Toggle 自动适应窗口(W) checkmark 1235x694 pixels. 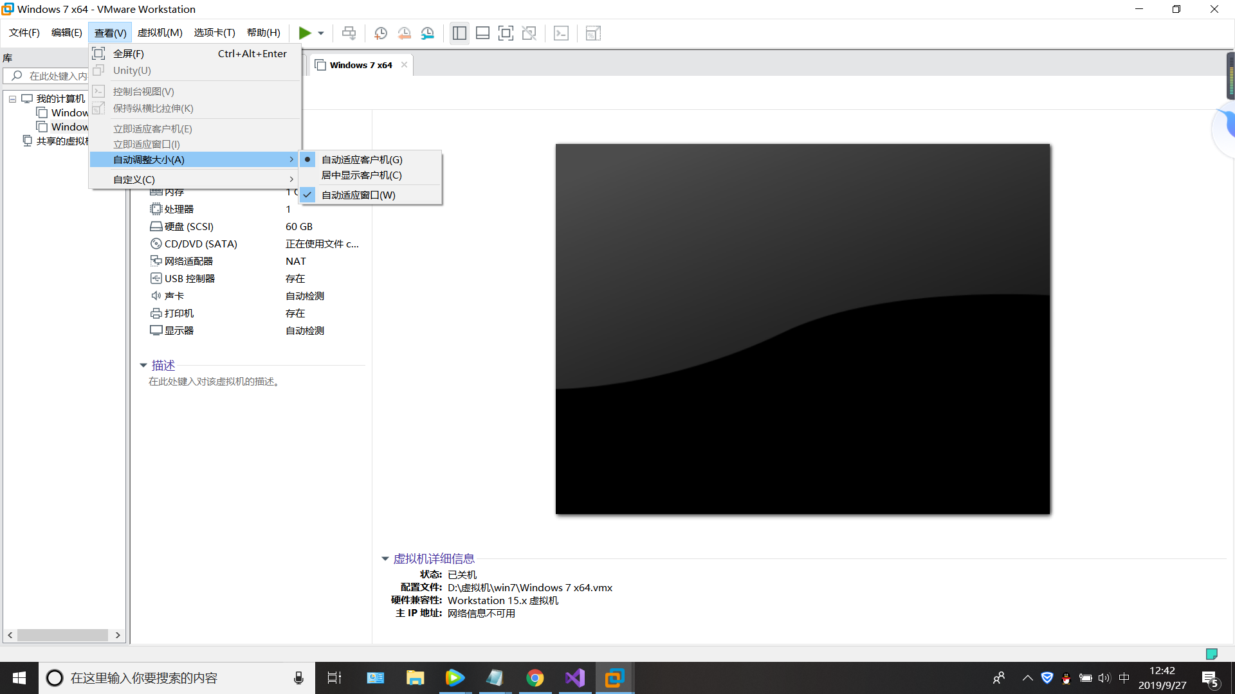pos(370,195)
